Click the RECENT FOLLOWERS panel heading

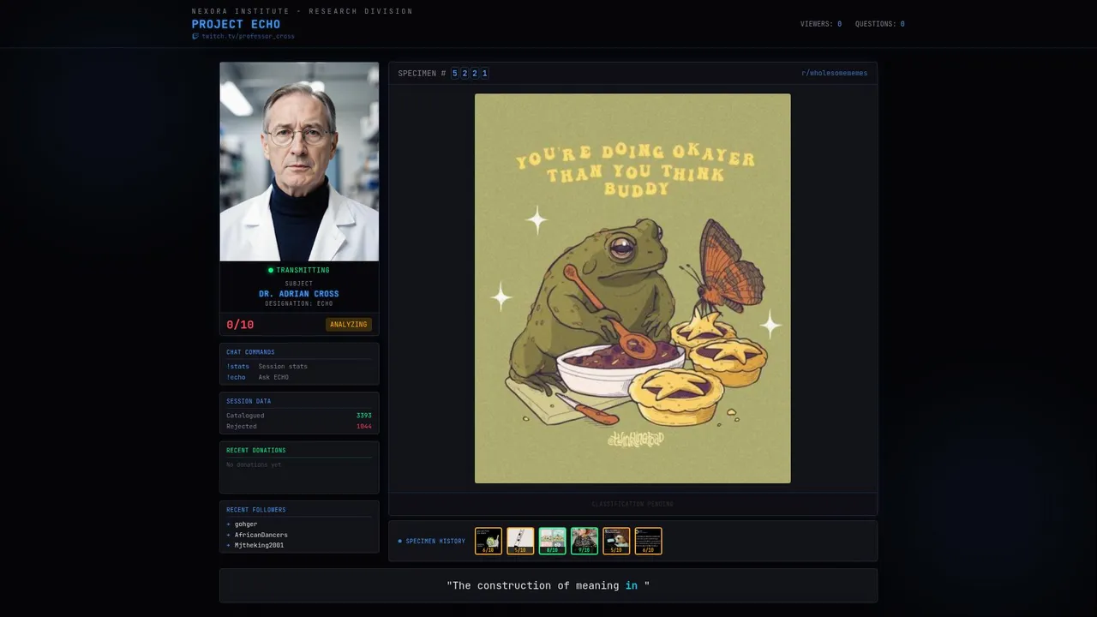pos(256,510)
